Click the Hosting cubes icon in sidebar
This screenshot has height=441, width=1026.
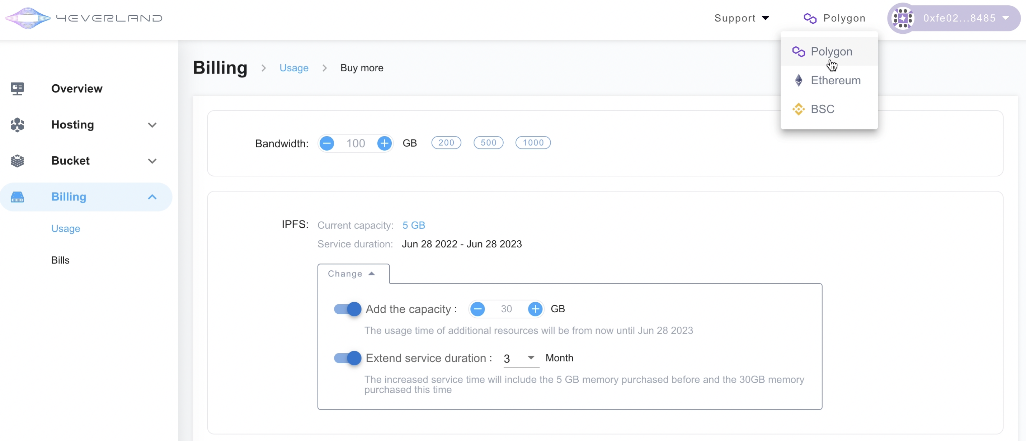tap(17, 124)
